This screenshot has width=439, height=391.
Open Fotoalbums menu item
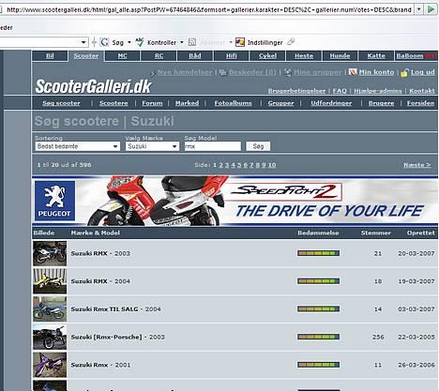(233, 103)
